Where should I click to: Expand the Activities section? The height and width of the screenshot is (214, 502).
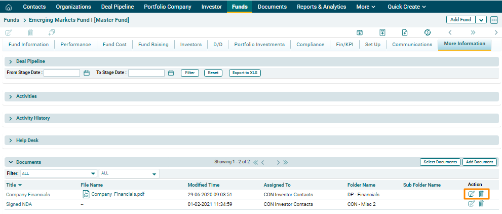pos(11,96)
